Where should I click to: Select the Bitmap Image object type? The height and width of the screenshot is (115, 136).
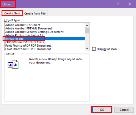(45, 39)
